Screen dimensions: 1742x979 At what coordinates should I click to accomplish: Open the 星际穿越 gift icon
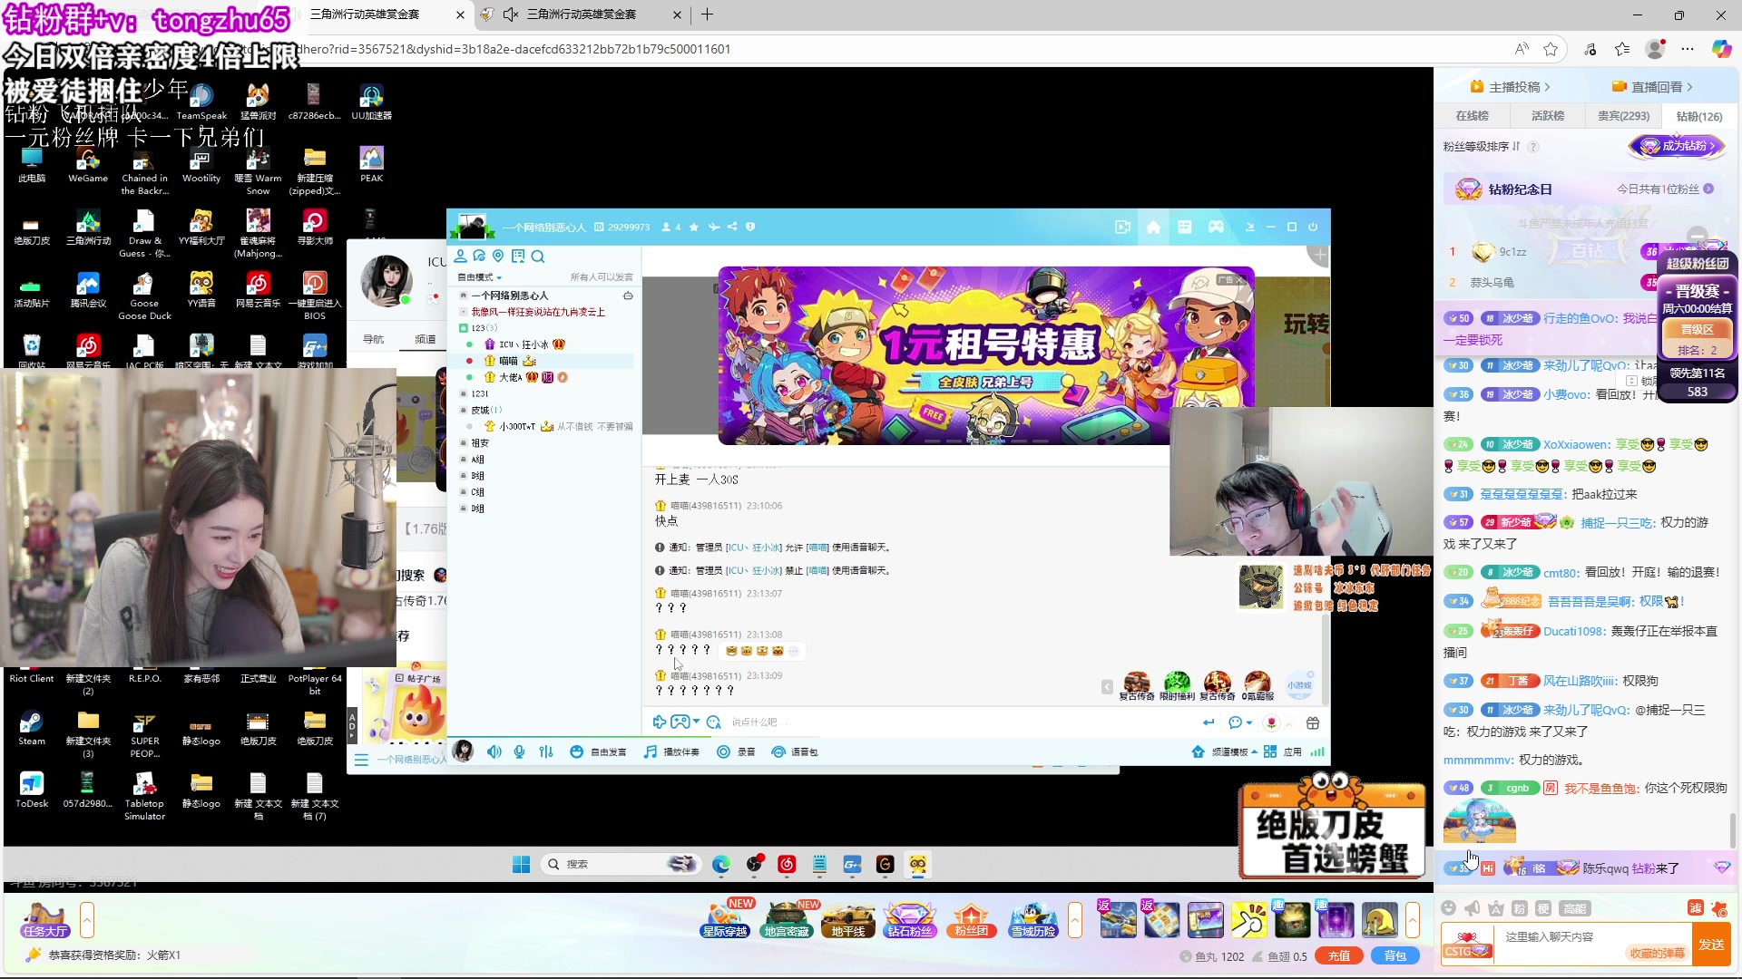pyautogui.click(x=726, y=920)
